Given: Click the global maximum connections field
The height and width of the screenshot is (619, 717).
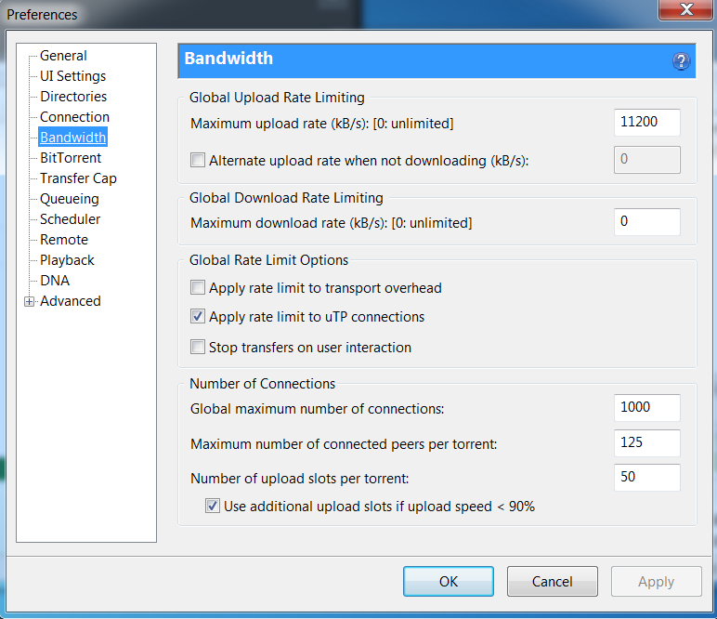Looking at the screenshot, I should [646, 407].
